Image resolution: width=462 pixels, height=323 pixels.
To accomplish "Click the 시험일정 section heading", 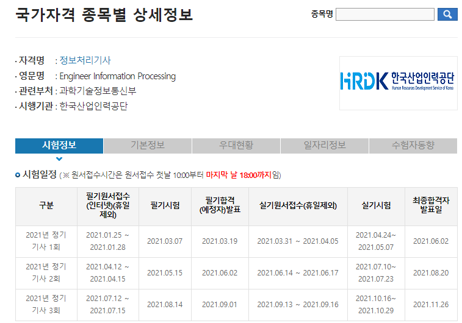I will coord(40,174).
